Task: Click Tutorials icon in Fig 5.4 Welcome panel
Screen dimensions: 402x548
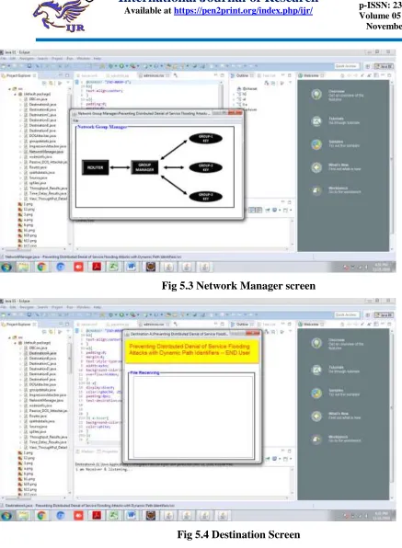Action: click(316, 370)
